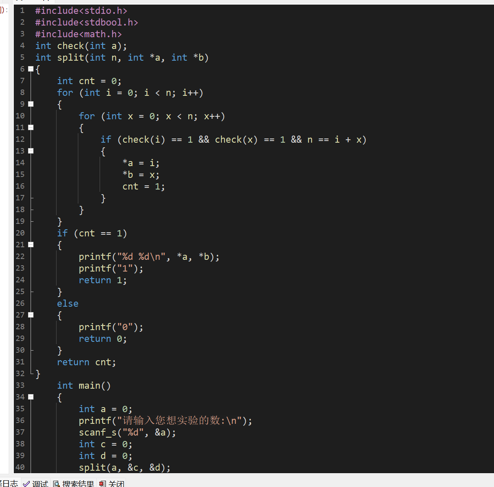Viewport: 494px width, 487px height.
Task: Click on "#include<stdbool.h>" text
Action: 87,22
